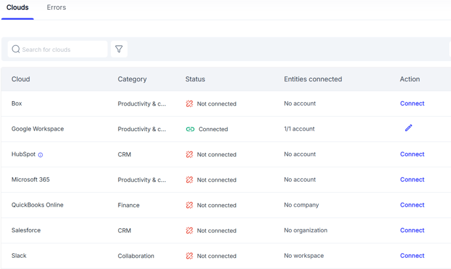
Task: Switch to the Clouds tab
Action: [x=18, y=7]
